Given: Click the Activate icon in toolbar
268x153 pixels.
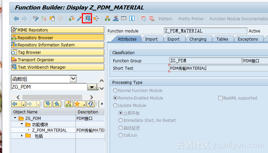Looking at the screenshot, I should [x=71, y=19].
